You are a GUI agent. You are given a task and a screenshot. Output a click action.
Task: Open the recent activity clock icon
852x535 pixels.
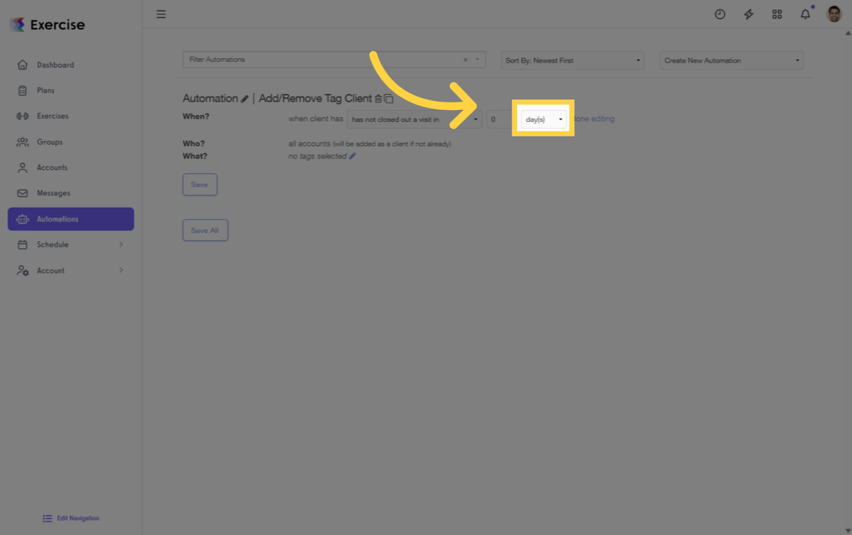tap(720, 14)
